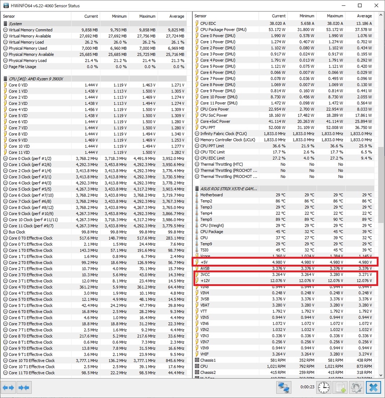Select the Core 4 VID row
The width and height of the screenshot is (385, 398).
pyautogui.click(x=94, y=109)
